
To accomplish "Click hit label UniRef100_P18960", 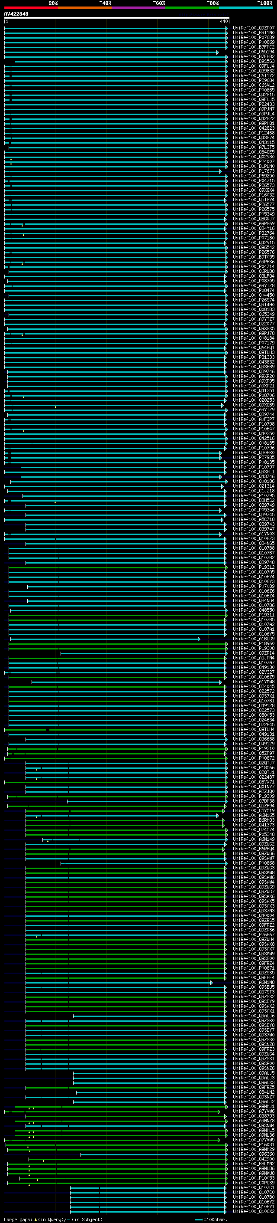I will pyautogui.click(x=254, y=643).
